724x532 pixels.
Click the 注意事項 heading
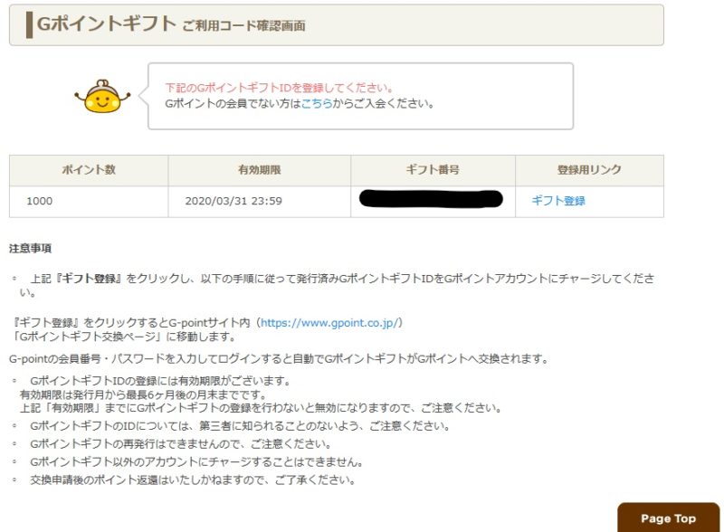point(30,249)
